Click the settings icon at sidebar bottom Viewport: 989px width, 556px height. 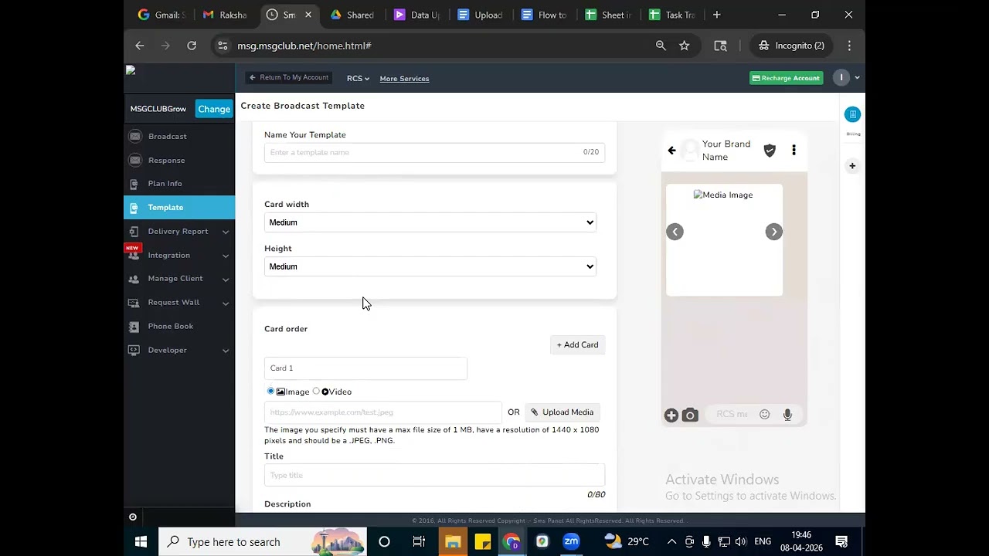pos(133,517)
